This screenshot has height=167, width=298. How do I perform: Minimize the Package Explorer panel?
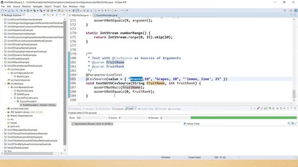(60, 14)
